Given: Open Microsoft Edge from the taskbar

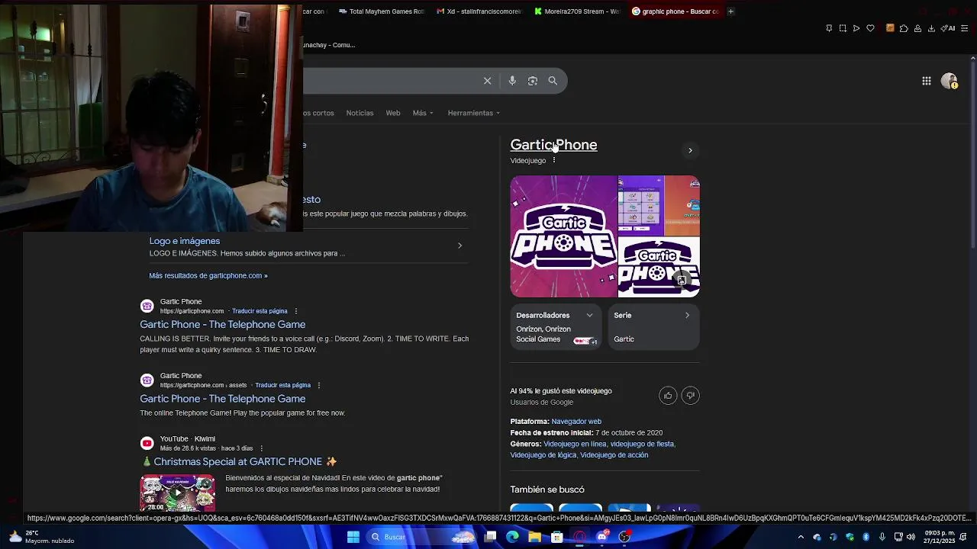Looking at the screenshot, I should tap(512, 537).
